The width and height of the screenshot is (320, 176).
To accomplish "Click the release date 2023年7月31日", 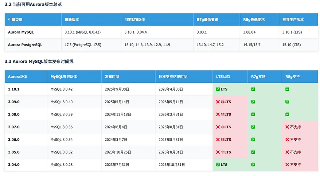I will pos(117,165).
